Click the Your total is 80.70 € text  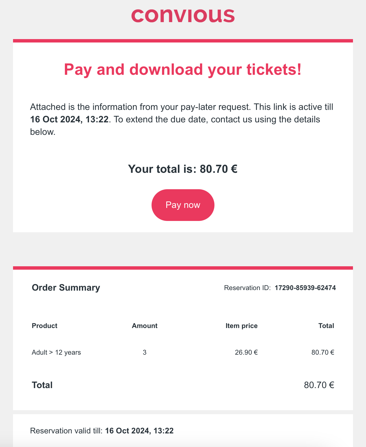tap(183, 169)
